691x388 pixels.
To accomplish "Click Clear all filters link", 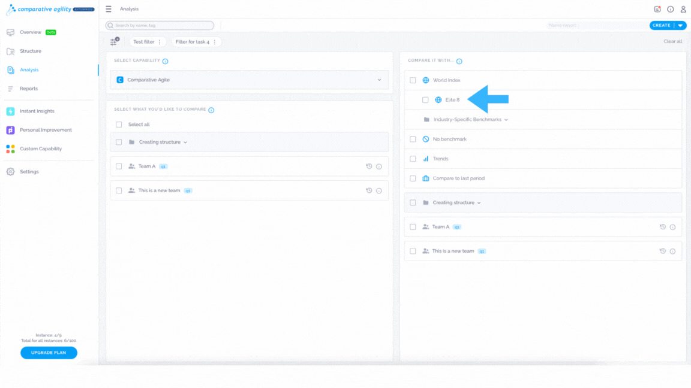I will tap(672, 41).
